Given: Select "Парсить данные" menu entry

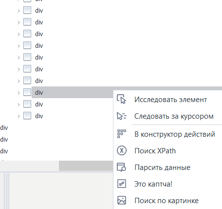Looking at the screenshot, I should (x=162, y=167).
